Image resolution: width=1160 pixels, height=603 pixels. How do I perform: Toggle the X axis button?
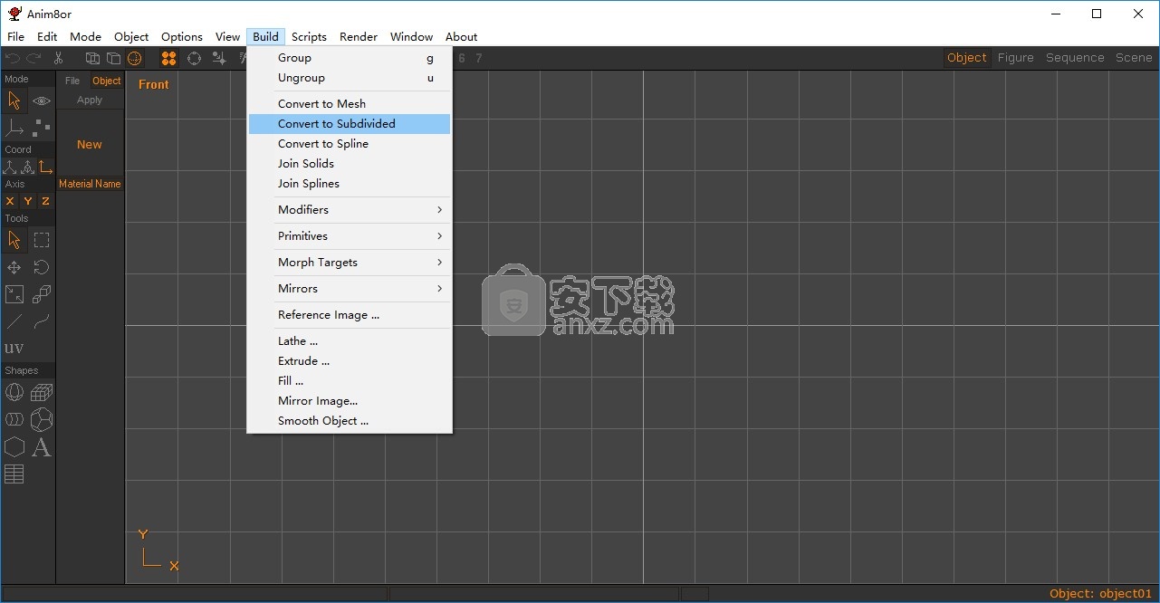point(10,201)
